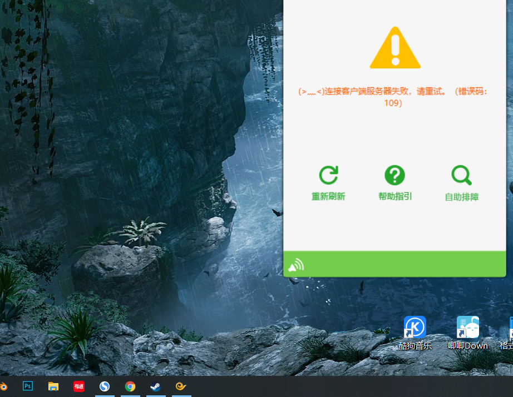Select the 自助排障 troubleshooting magnifier icon
Viewport: 513px width, 397px height.
pyautogui.click(x=461, y=175)
